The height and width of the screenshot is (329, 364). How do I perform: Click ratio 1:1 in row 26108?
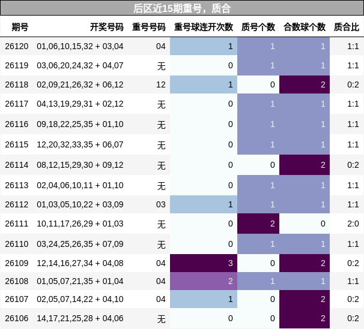(353, 281)
